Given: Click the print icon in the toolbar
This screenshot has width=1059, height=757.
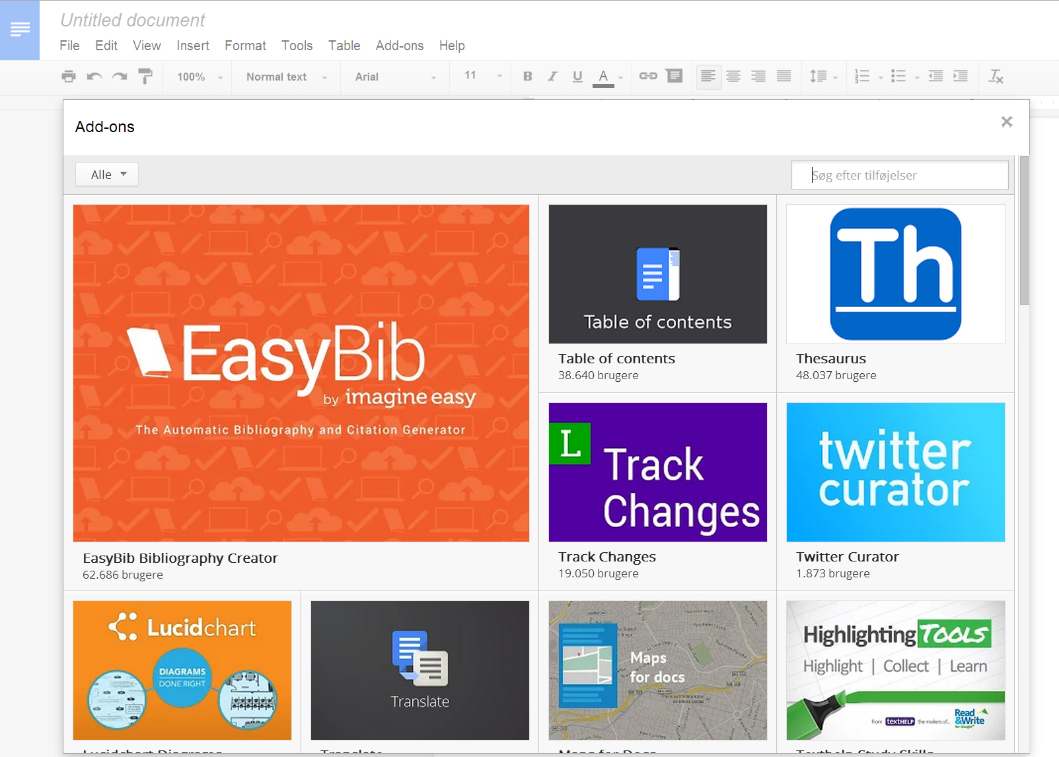Looking at the screenshot, I should tap(69, 77).
